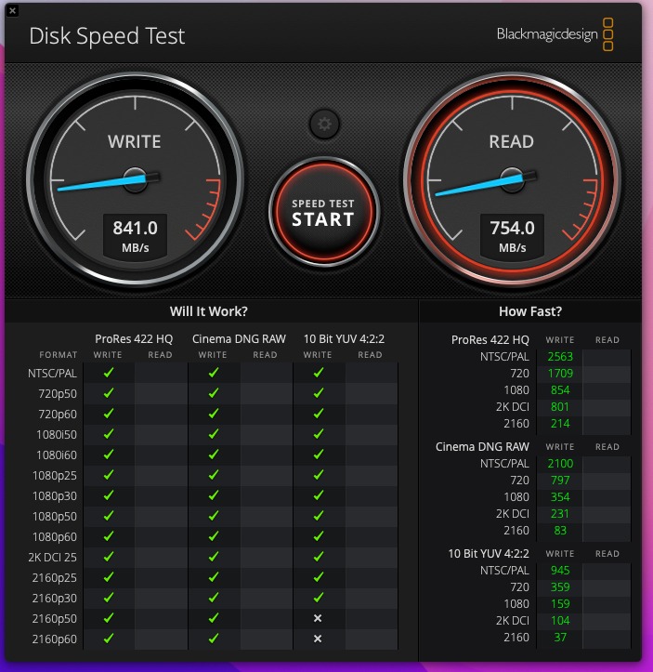653x672 pixels.
Task: Click the 2563 ProRes NTSC/PAL write value
Action: point(560,357)
